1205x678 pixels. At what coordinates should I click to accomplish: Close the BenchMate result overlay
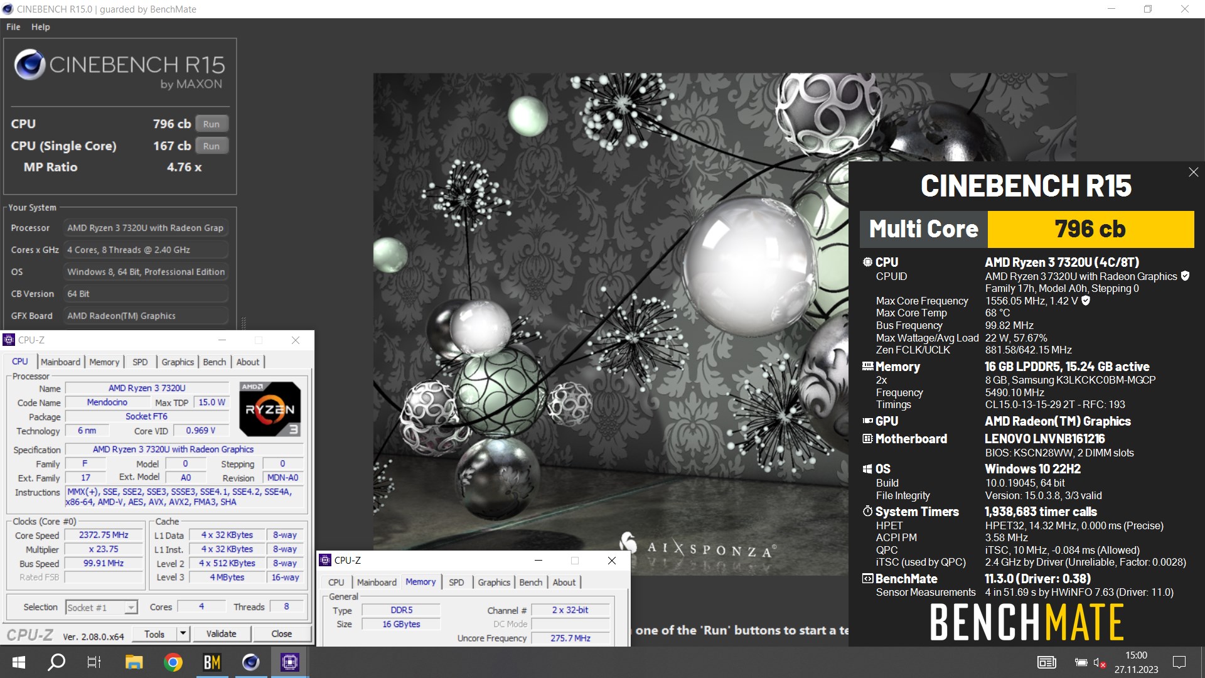point(1193,172)
